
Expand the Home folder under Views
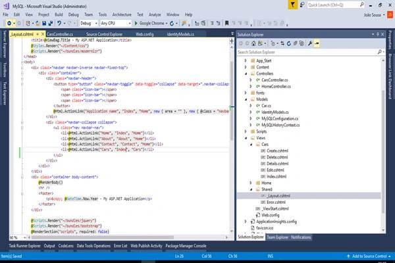coord(251,183)
